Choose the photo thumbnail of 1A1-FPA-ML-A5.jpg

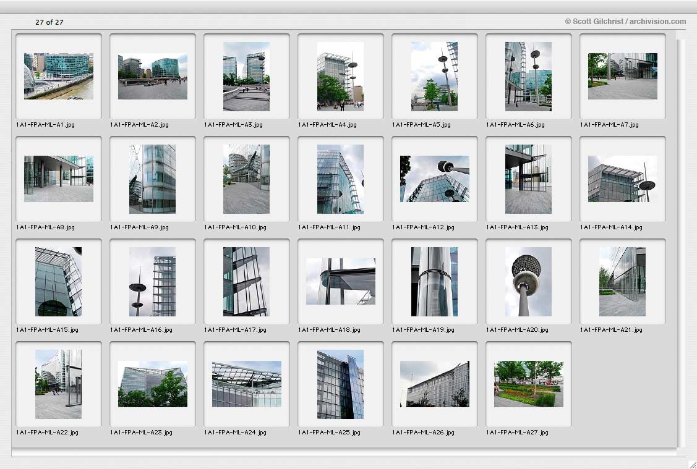434,77
